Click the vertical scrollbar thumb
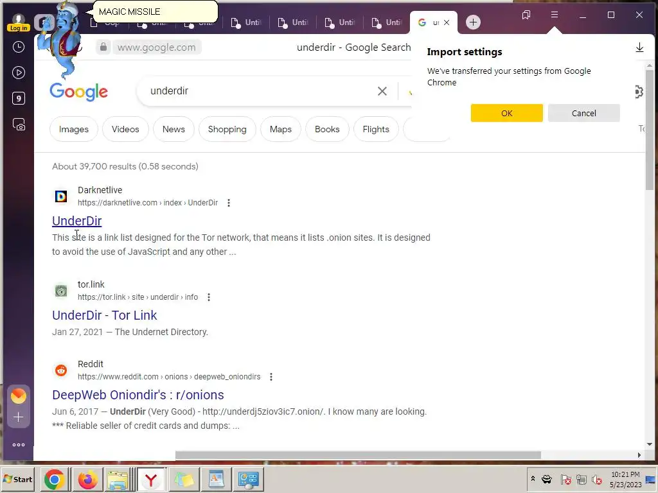The height and width of the screenshot is (493, 658). (x=650, y=129)
